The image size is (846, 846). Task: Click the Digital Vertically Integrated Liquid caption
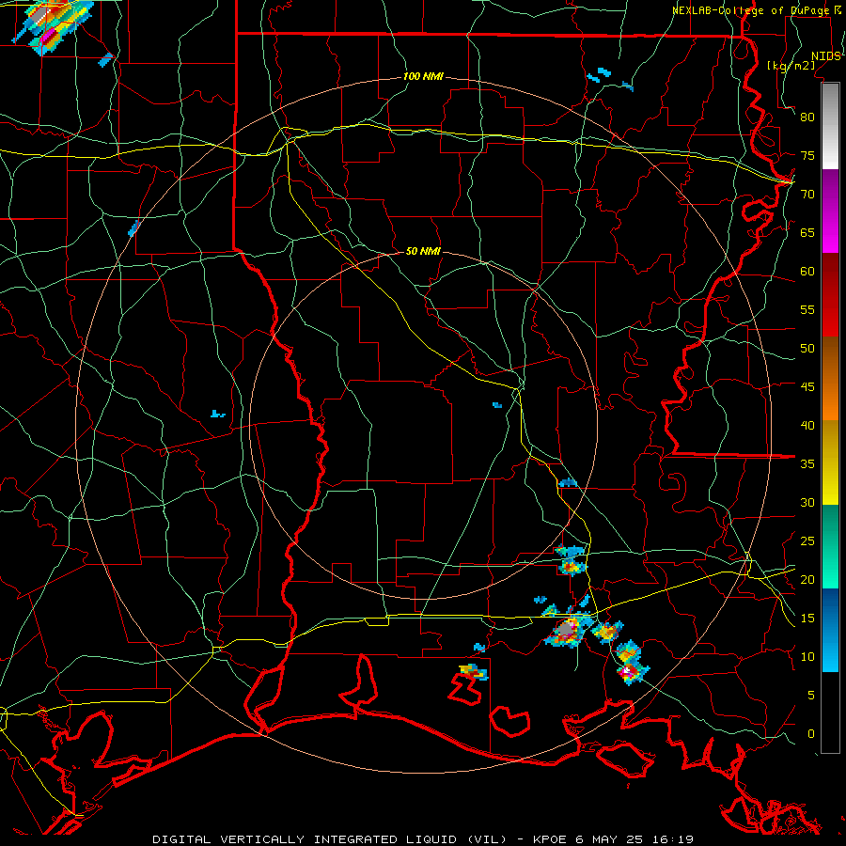(330, 839)
